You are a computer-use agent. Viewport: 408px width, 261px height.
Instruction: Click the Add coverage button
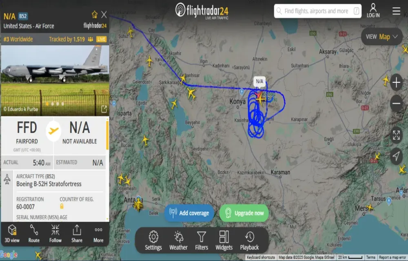(x=189, y=213)
